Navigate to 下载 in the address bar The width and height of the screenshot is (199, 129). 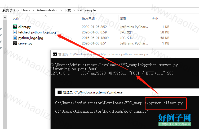[x=68, y=10]
